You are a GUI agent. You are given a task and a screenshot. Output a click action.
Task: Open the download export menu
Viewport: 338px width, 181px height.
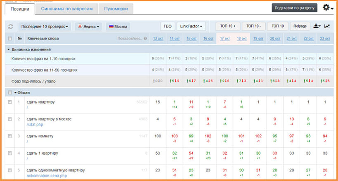(317, 26)
